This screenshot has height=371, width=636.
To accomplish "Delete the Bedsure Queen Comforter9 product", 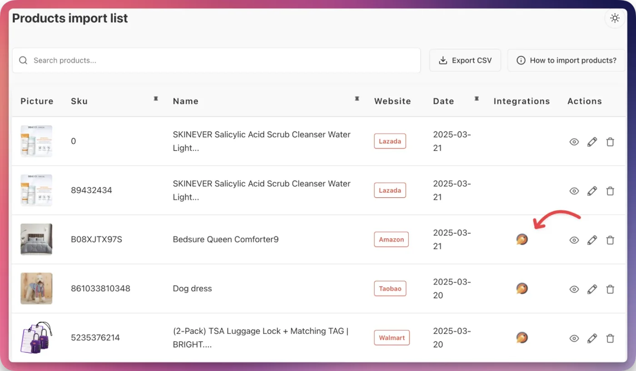I will [610, 240].
